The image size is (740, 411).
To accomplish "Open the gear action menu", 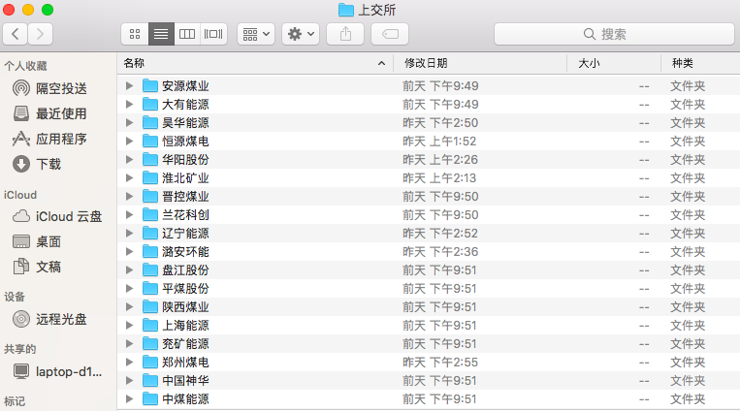I will [301, 34].
